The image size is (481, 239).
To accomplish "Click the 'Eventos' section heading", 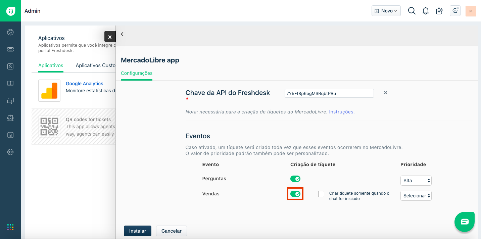I will click(198, 136).
